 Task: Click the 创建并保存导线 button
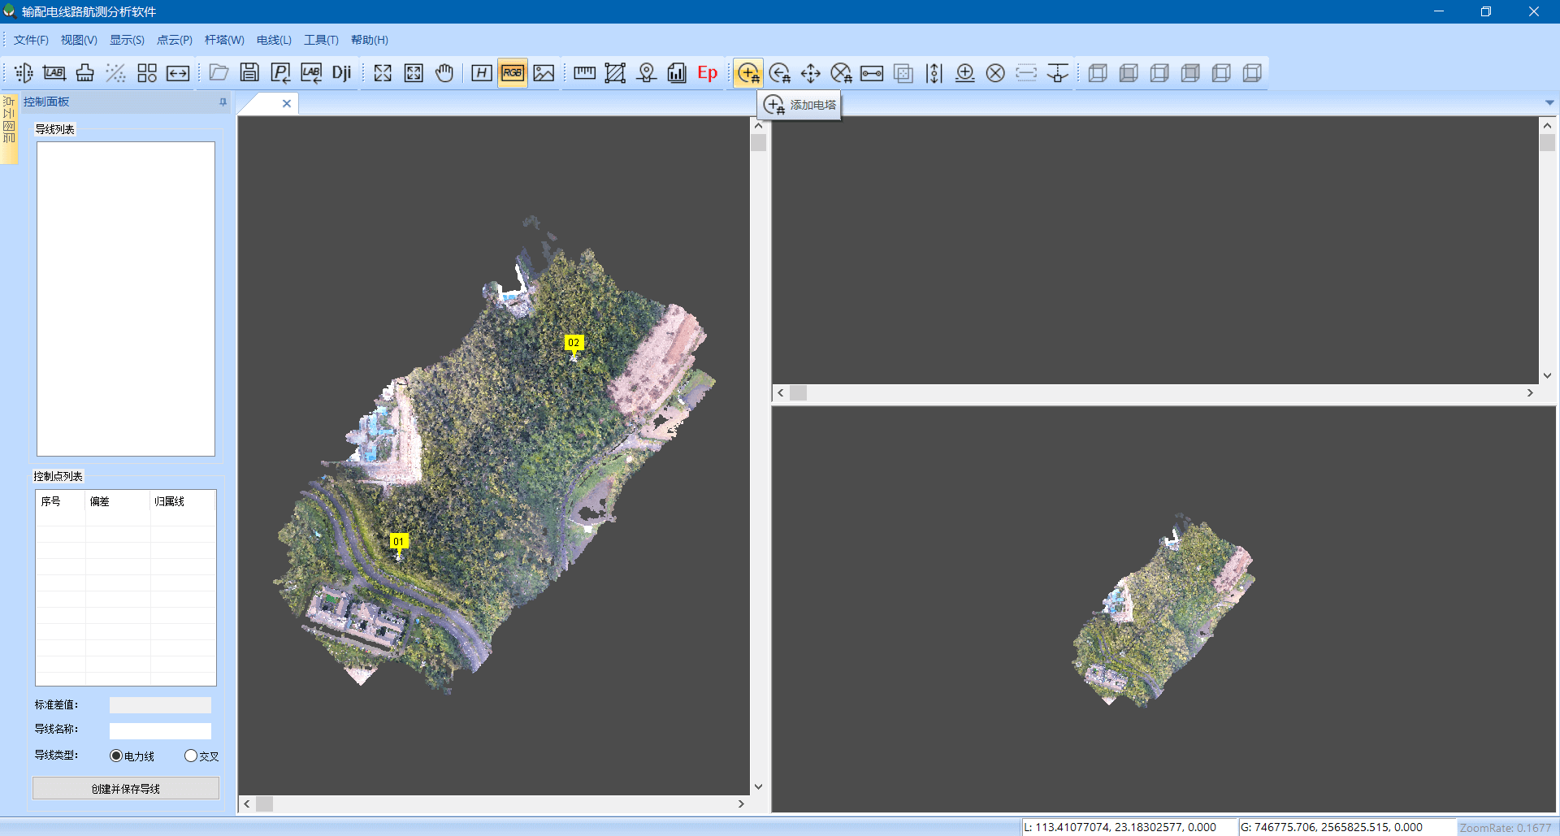click(126, 788)
